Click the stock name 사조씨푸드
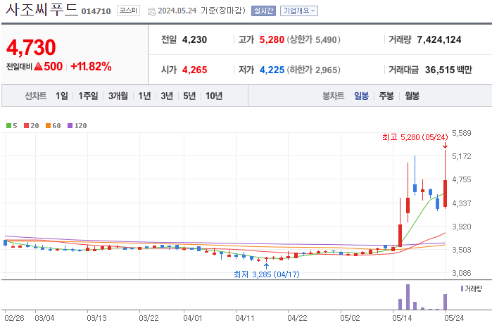 42,9
